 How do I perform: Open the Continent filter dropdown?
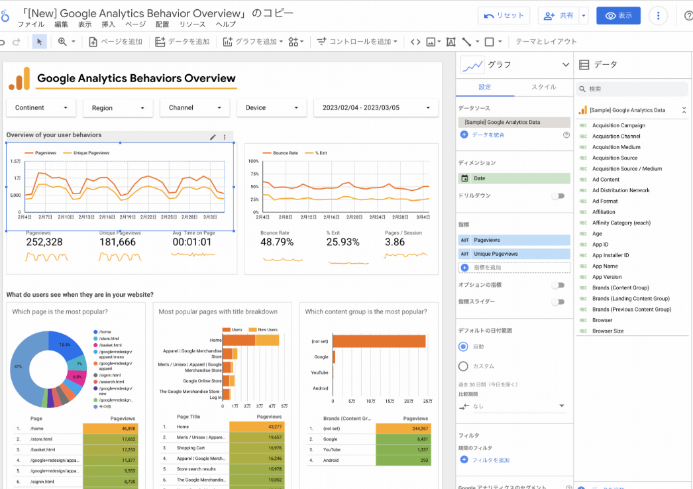click(41, 107)
